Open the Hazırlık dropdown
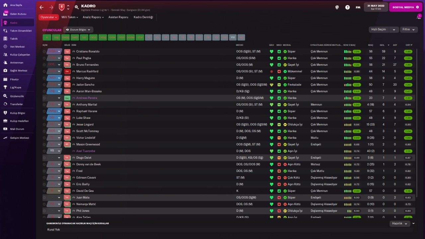 400,224
